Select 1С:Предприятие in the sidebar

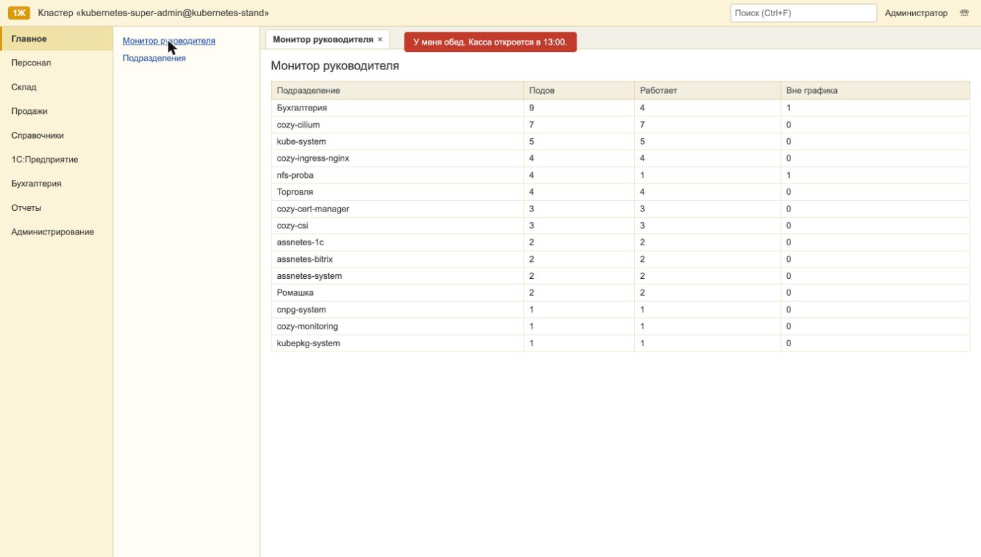click(x=57, y=160)
